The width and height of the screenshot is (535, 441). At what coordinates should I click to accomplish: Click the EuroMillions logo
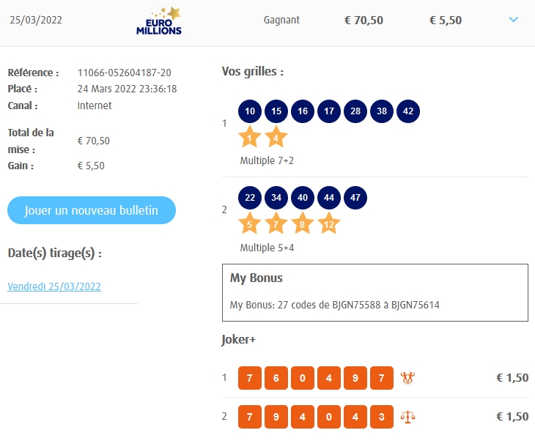click(x=158, y=21)
